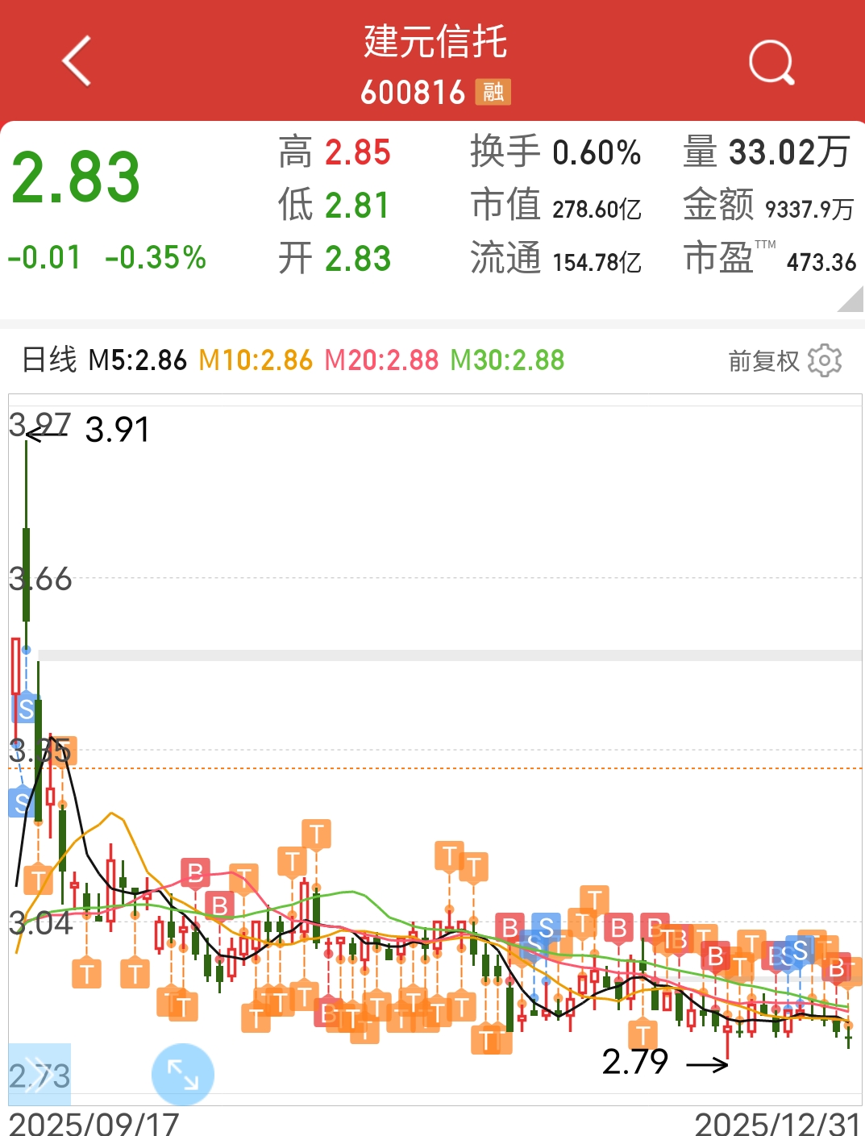Screen dimensions: 865x1136
Task: Tap the low price 2.81
Action: click(x=358, y=206)
